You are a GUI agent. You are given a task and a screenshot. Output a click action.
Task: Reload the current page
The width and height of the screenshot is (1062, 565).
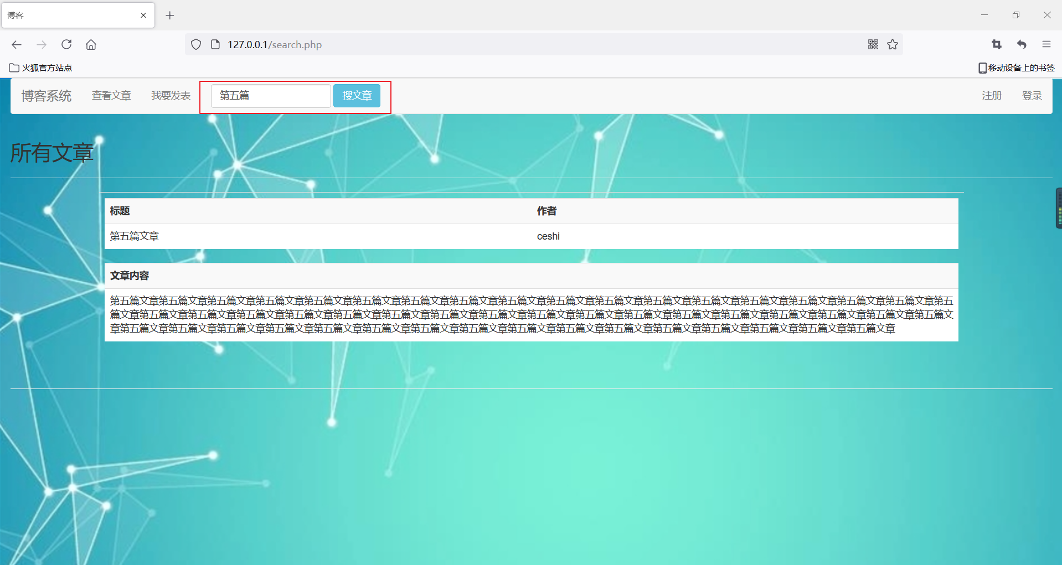(66, 44)
